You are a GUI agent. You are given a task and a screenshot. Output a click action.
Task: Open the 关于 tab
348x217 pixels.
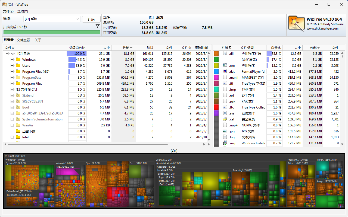click(38, 40)
